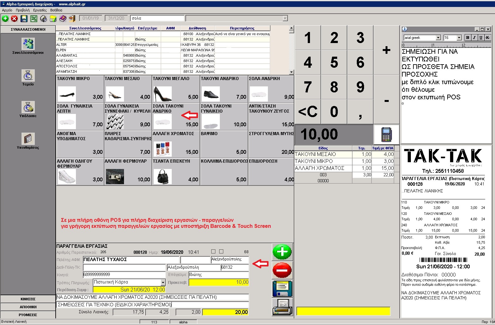Click the yellow Παράδοση delivery date field
This screenshot has width=495, height=325.
(129, 290)
